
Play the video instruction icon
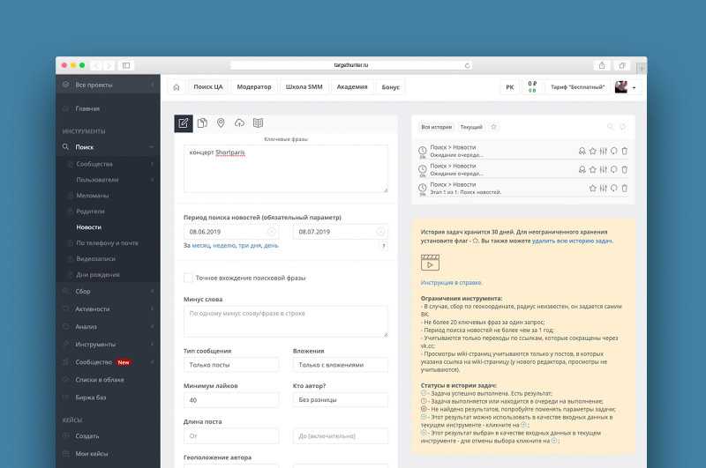(430, 263)
